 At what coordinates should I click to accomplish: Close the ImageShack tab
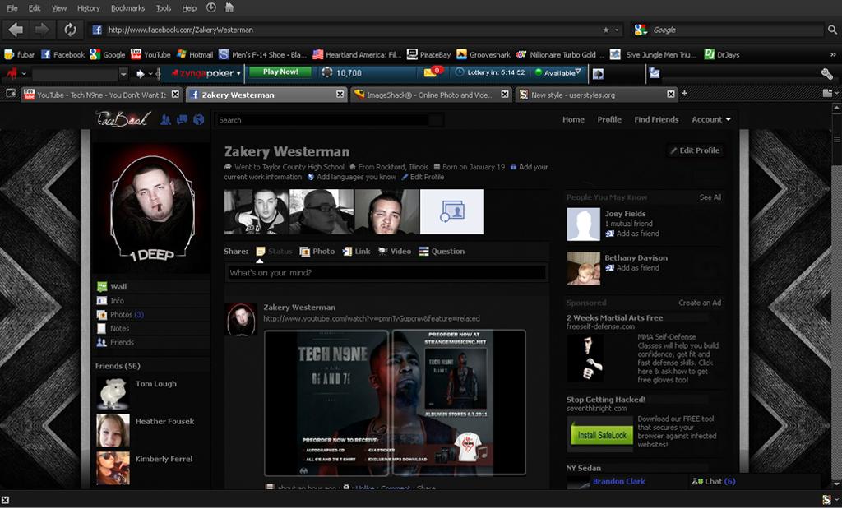505,94
